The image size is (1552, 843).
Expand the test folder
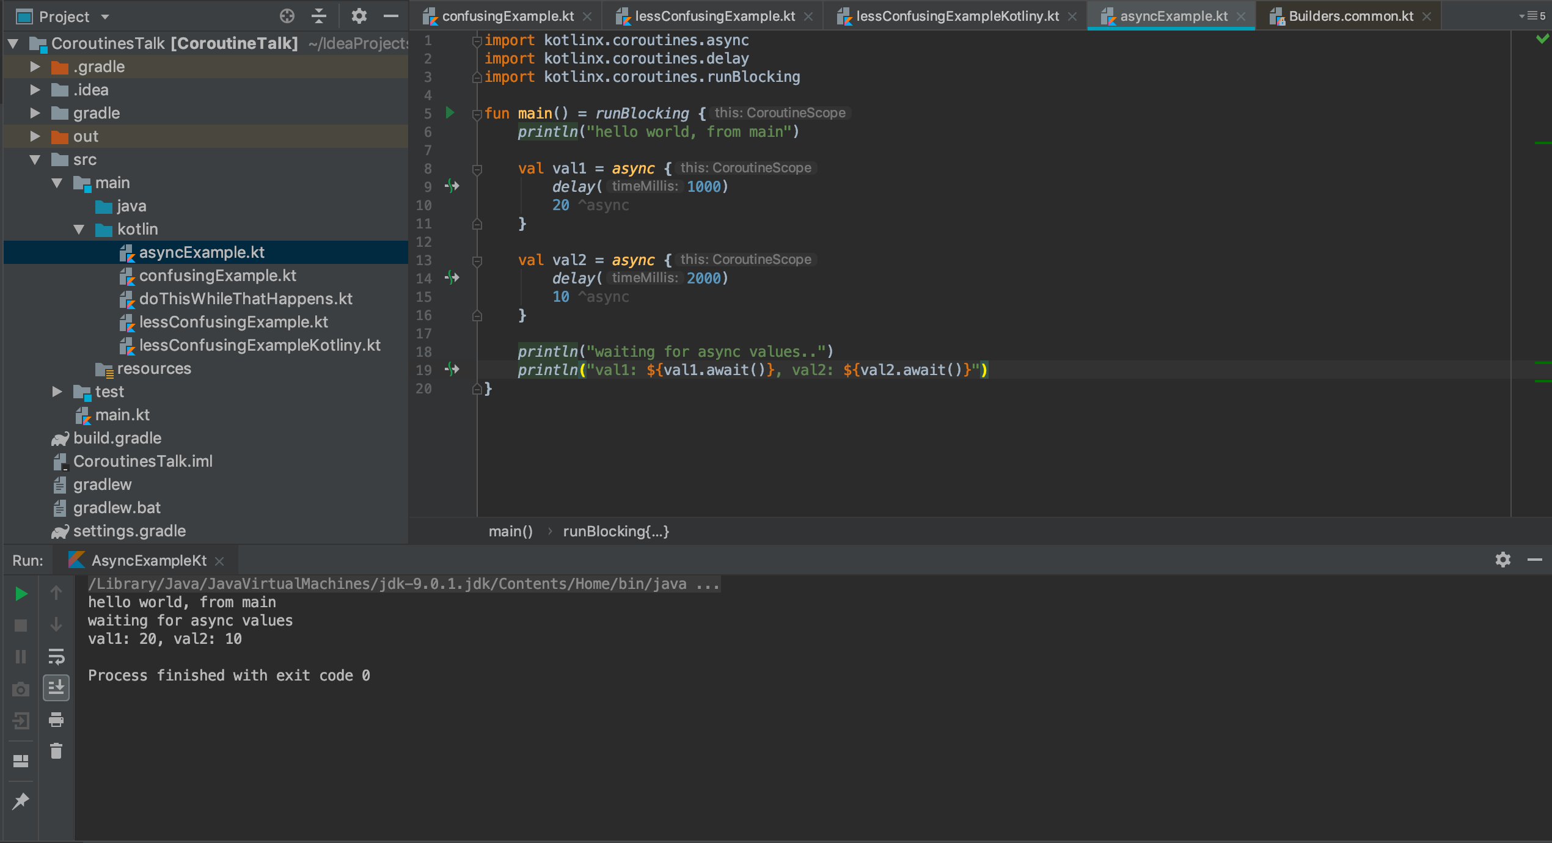click(56, 392)
